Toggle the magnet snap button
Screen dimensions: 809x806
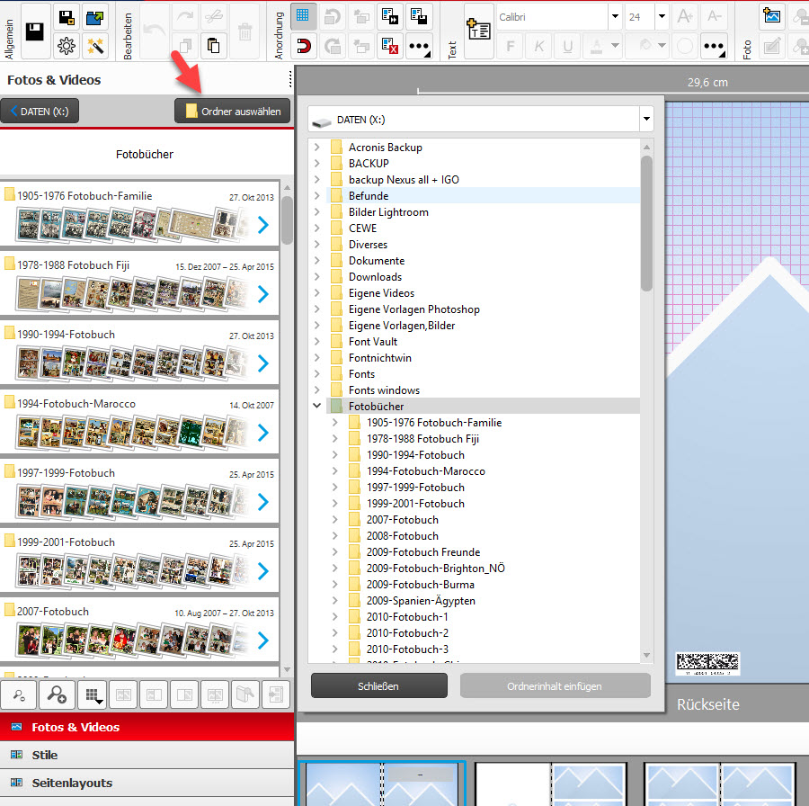click(305, 46)
